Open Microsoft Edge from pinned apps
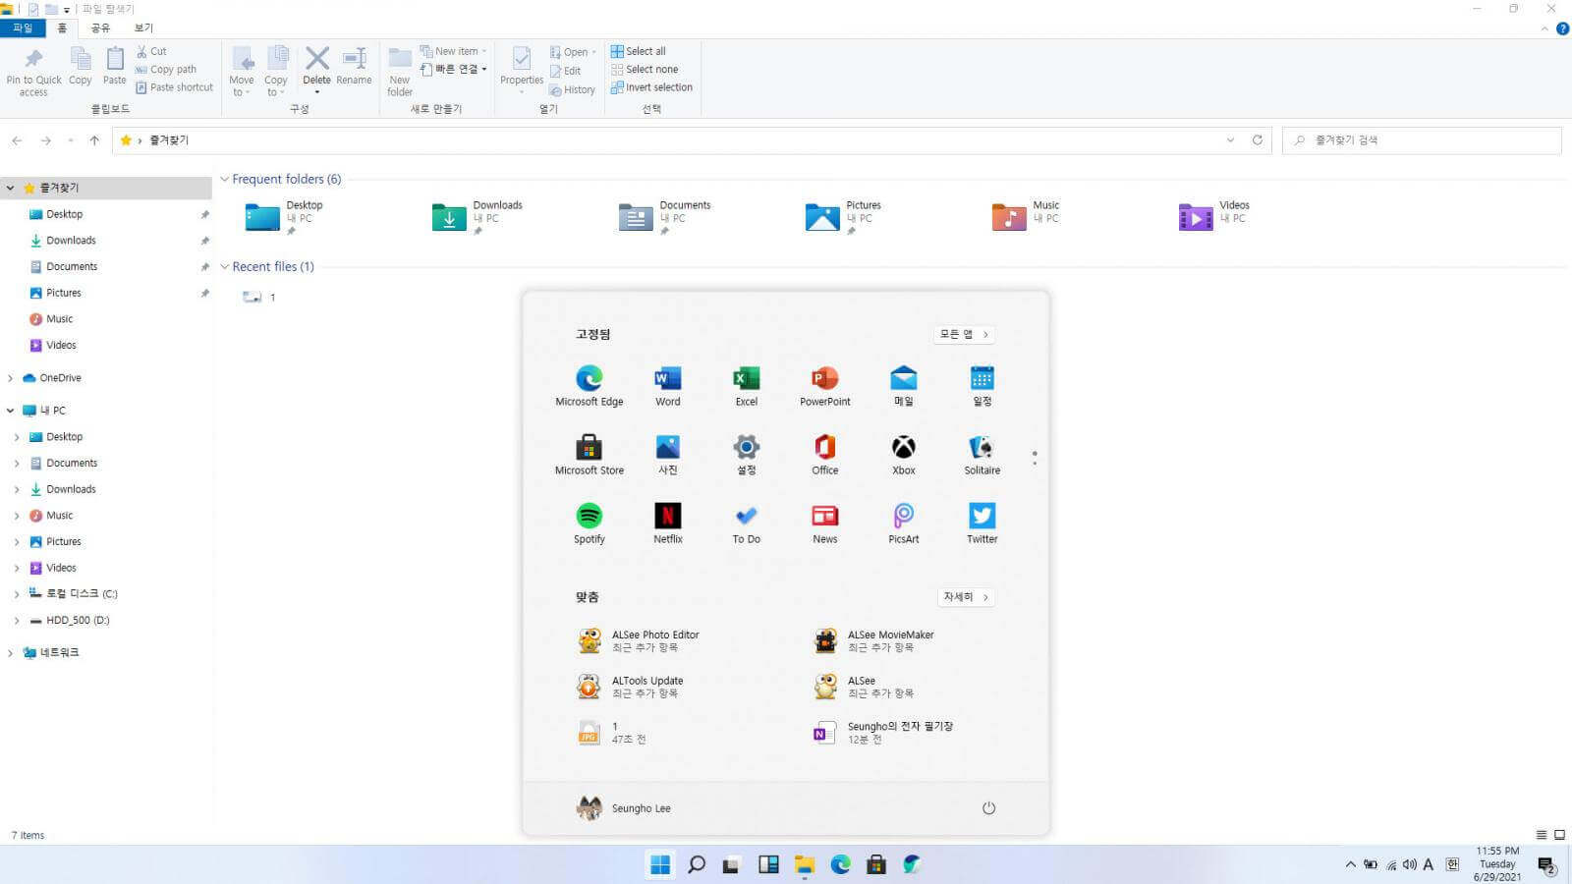The width and height of the screenshot is (1572, 884). [x=589, y=386]
